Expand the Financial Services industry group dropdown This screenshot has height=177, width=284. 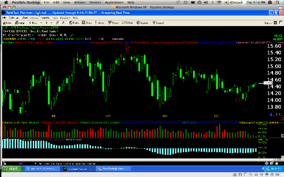pos(58,31)
